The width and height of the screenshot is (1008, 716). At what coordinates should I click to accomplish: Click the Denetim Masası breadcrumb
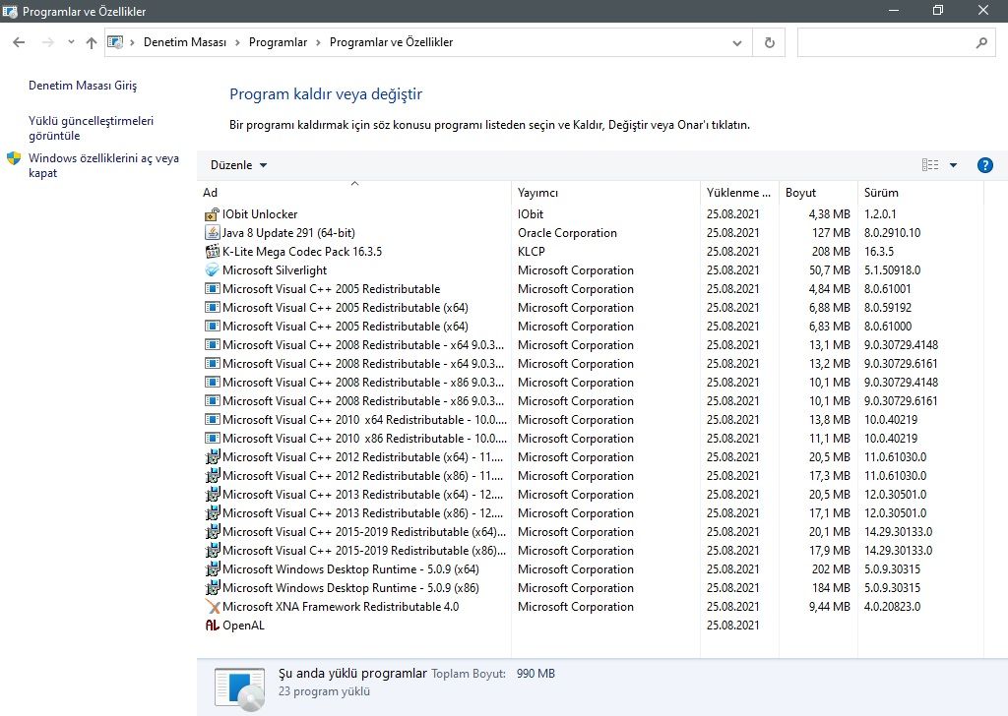pyautogui.click(x=185, y=42)
